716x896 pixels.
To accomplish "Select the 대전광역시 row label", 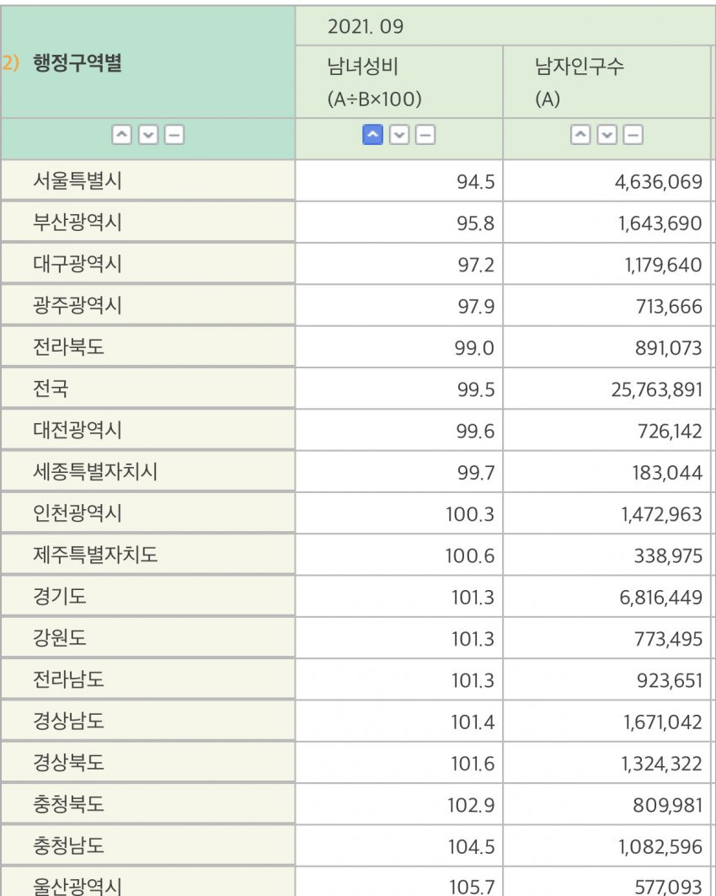I will (x=77, y=430).
